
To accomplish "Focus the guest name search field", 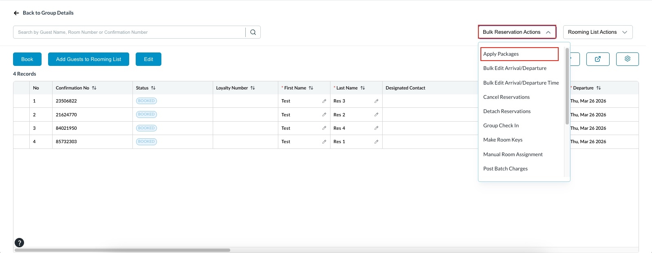I will tap(129, 32).
